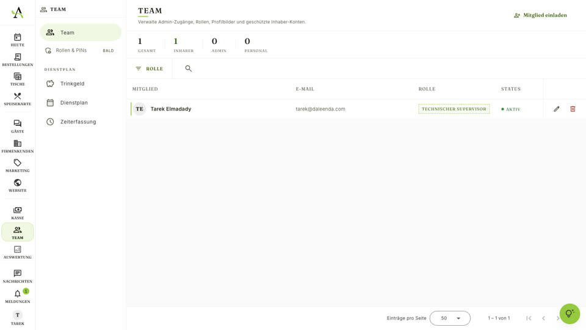Click the '1 – 1 von 1' pagination text
Viewport: 586px width, 330px height.
click(x=499, y=318)
